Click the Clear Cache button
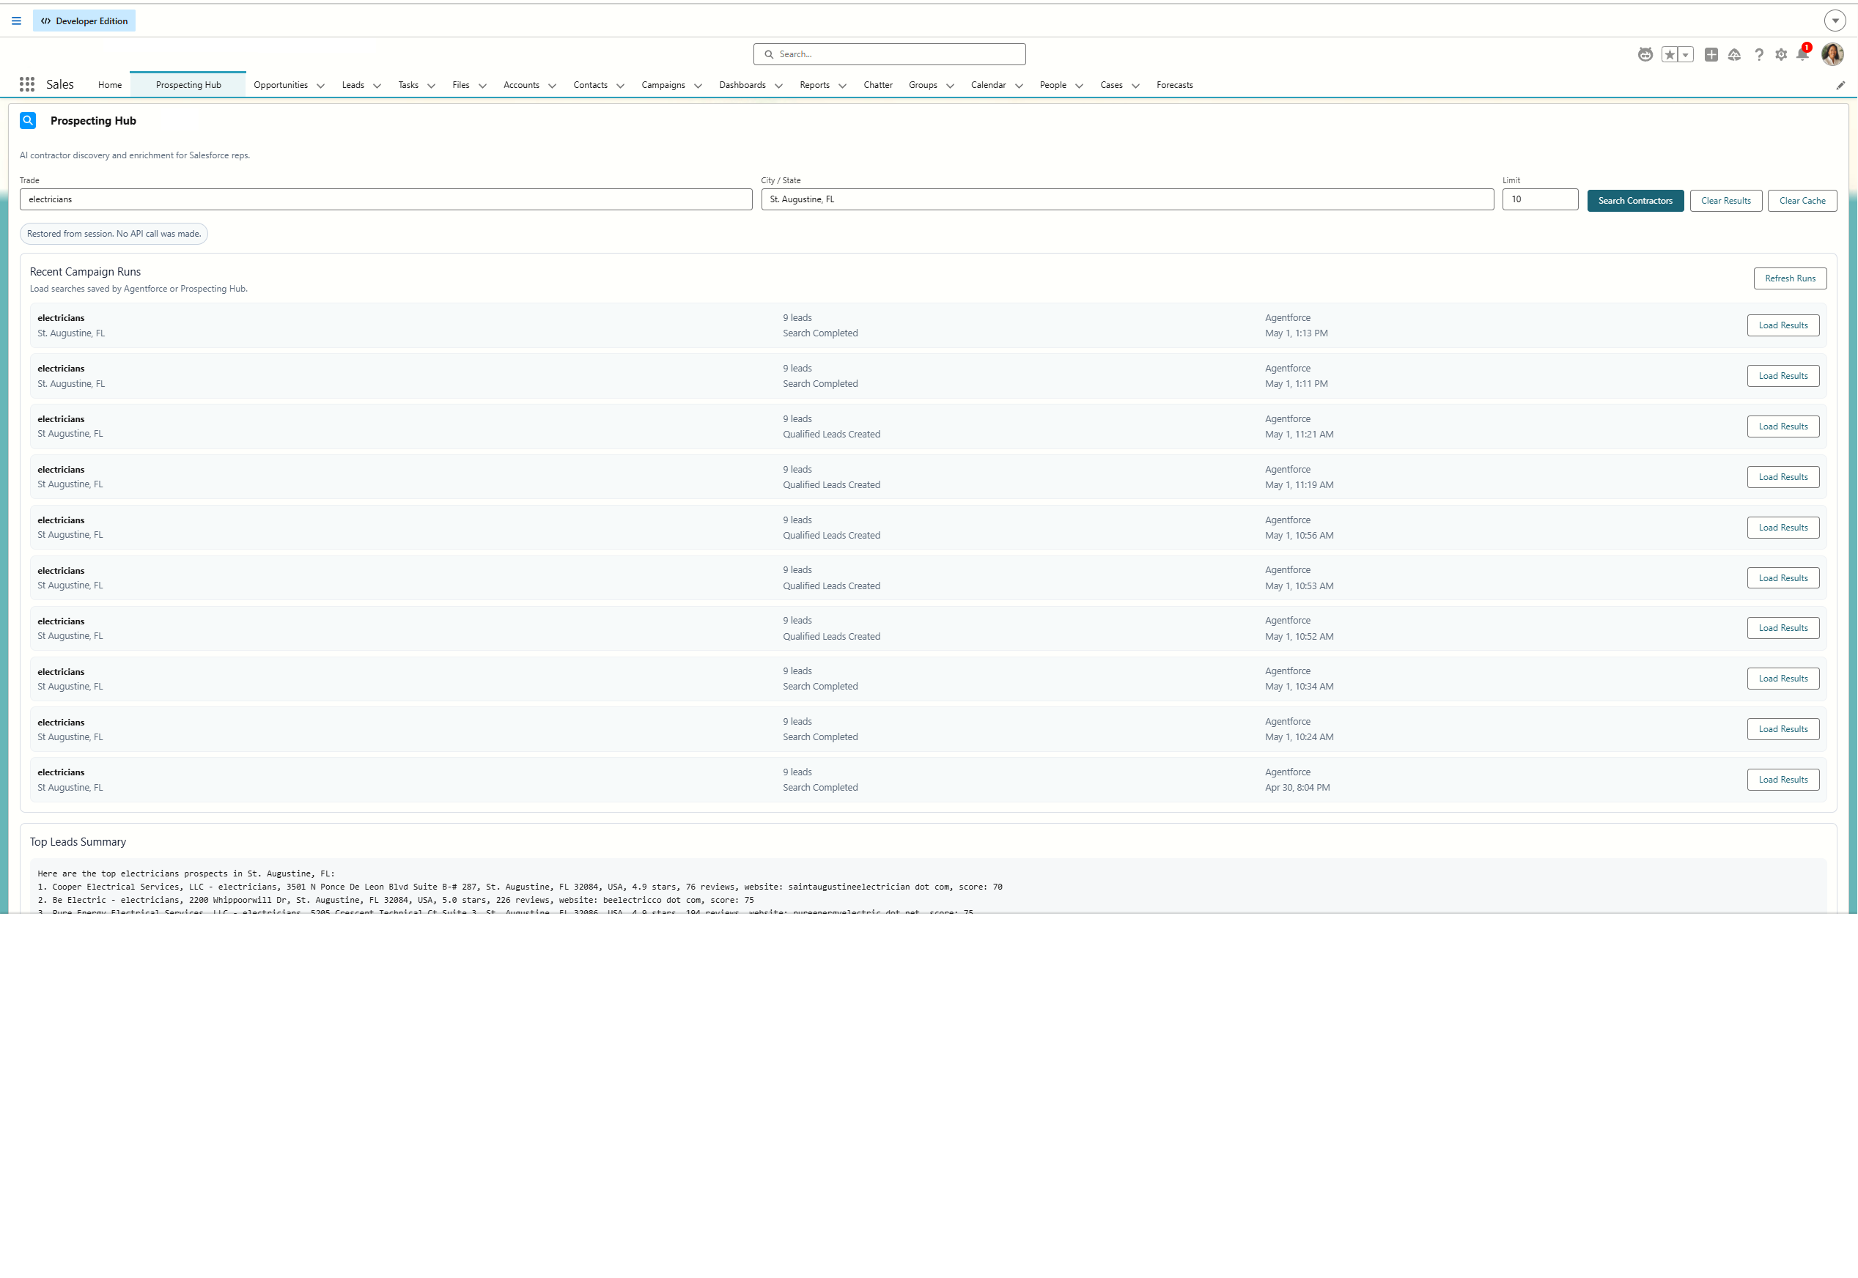The width and height of the screenshot is (1858, 1278). pyautogui.click(x=1802, y=200)
